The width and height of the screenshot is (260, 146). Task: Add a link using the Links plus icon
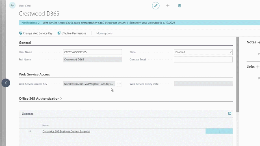258,67
